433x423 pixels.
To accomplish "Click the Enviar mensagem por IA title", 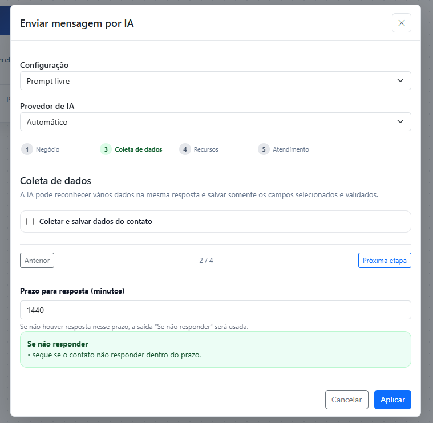I will pos(77,23).
